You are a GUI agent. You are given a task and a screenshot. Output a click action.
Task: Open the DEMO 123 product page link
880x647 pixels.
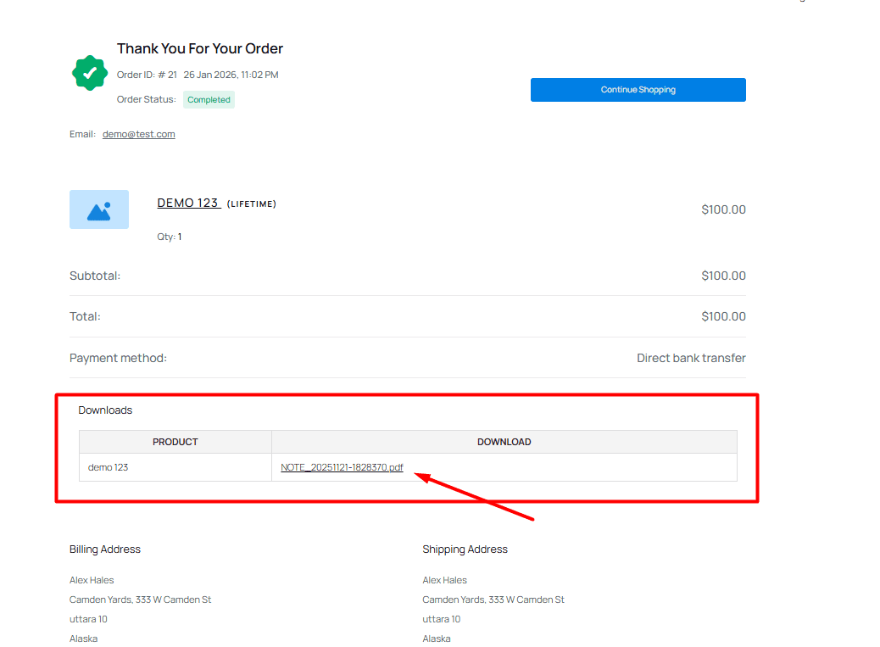click(x=188, y=203)
